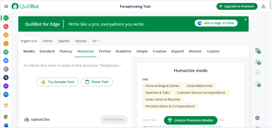This screenshot has width=272, height=128.
Task: Open the Compare Modes icon
Action: [x=258, y=62]
